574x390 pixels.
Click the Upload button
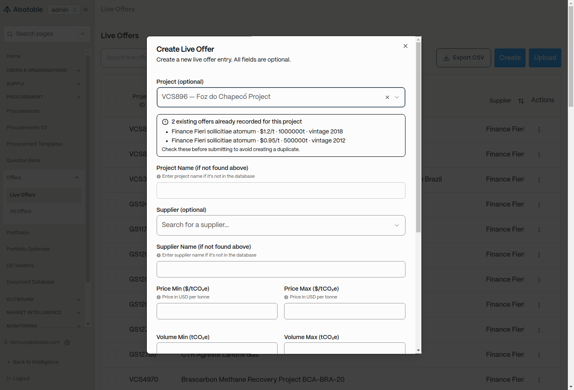[x=545, y=58]
